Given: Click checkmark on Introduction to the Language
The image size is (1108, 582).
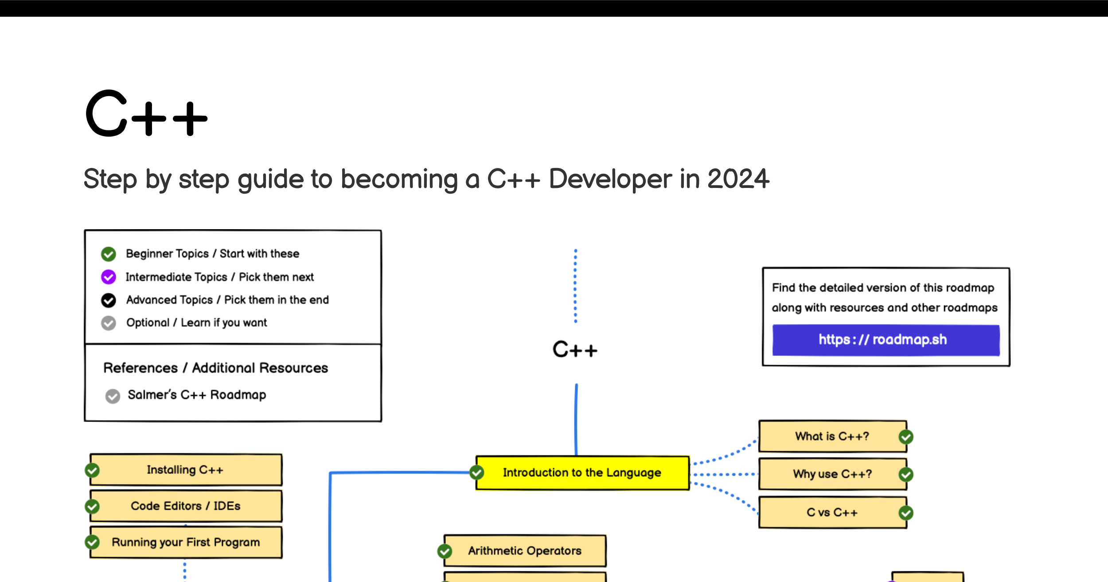Looking at the screenshot, I should 477,473.
